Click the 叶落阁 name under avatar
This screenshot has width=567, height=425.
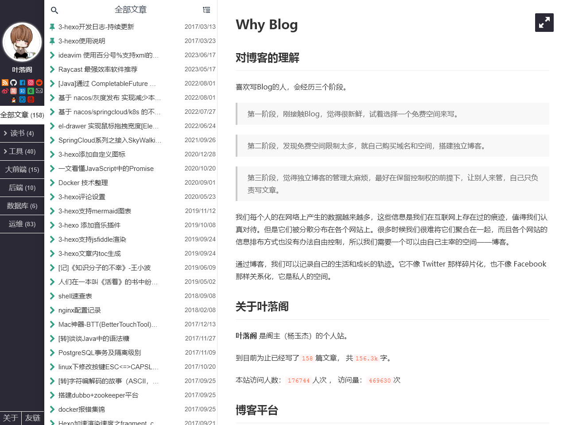[x=22, y=70]
